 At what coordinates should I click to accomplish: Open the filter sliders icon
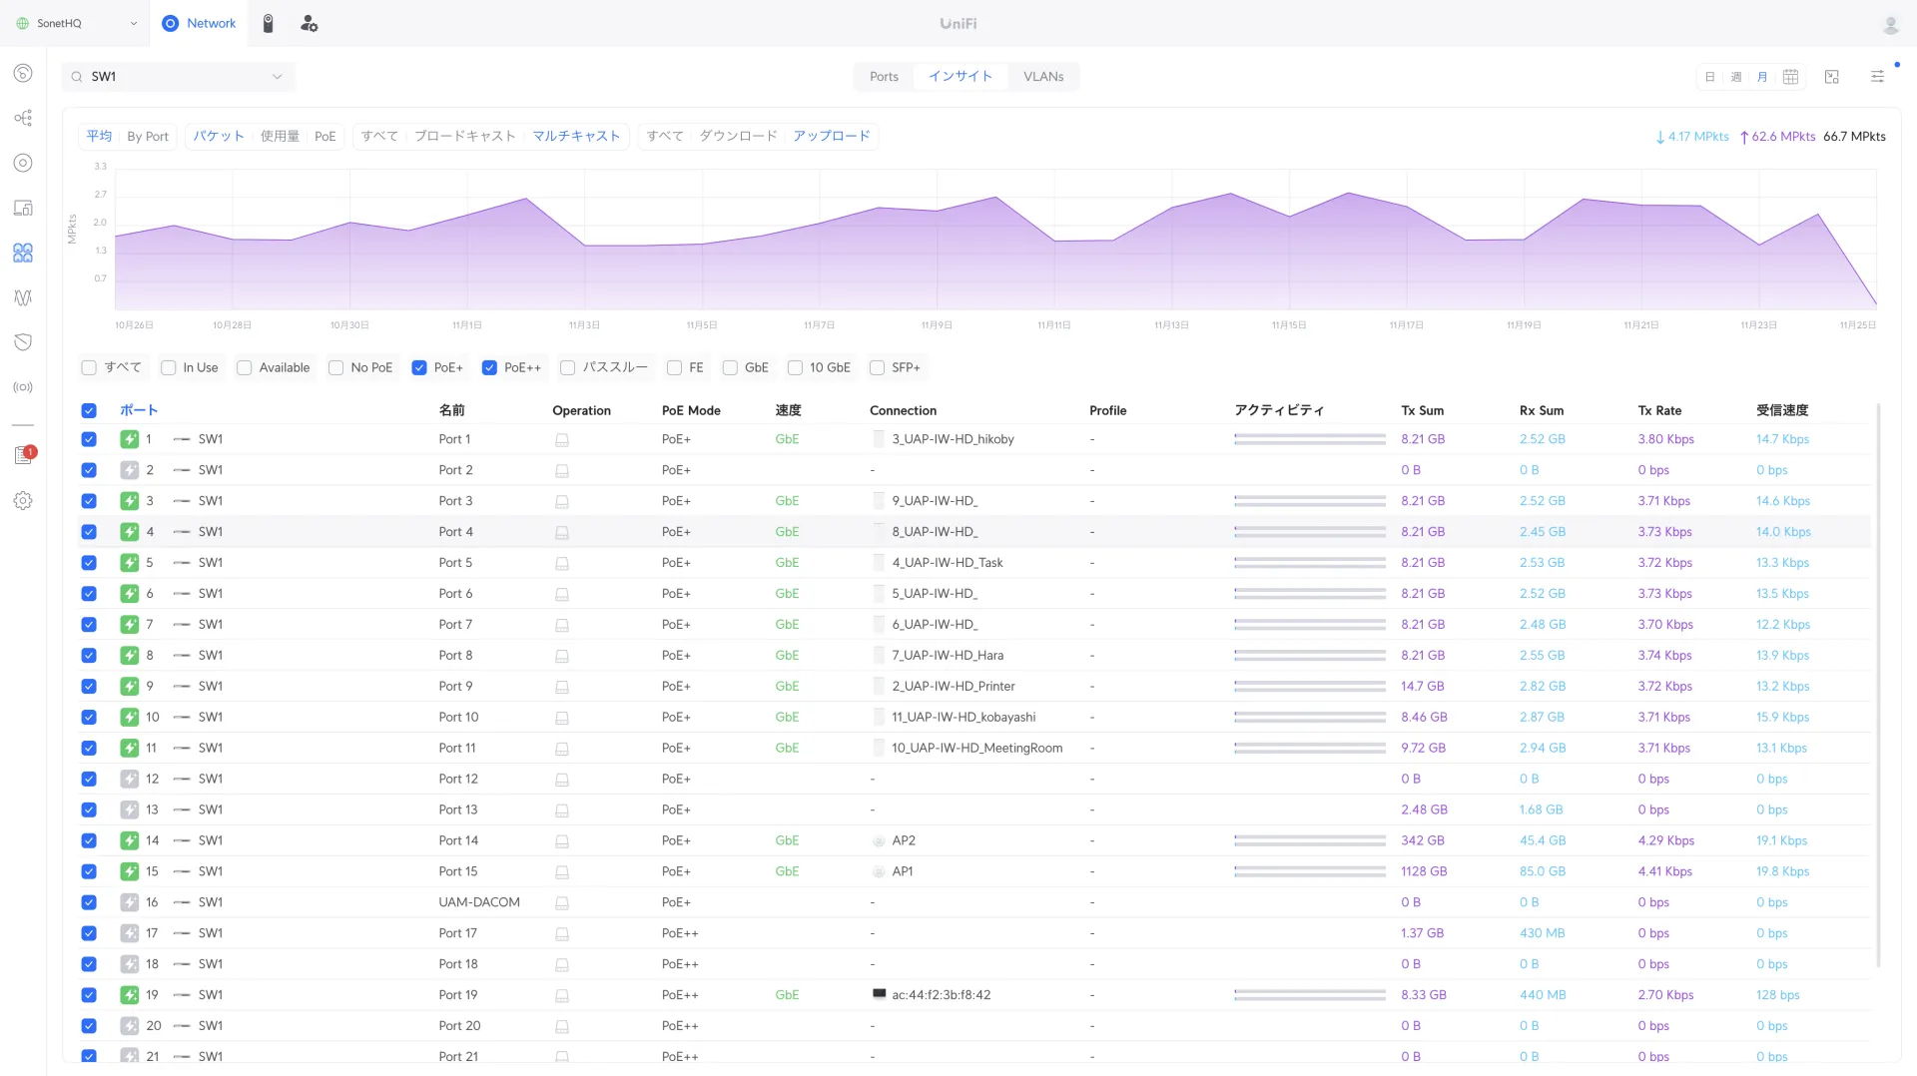(1877, 77)
